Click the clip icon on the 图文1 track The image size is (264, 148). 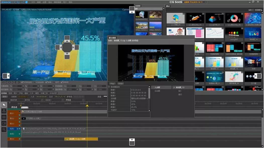[x=23, y=112]
